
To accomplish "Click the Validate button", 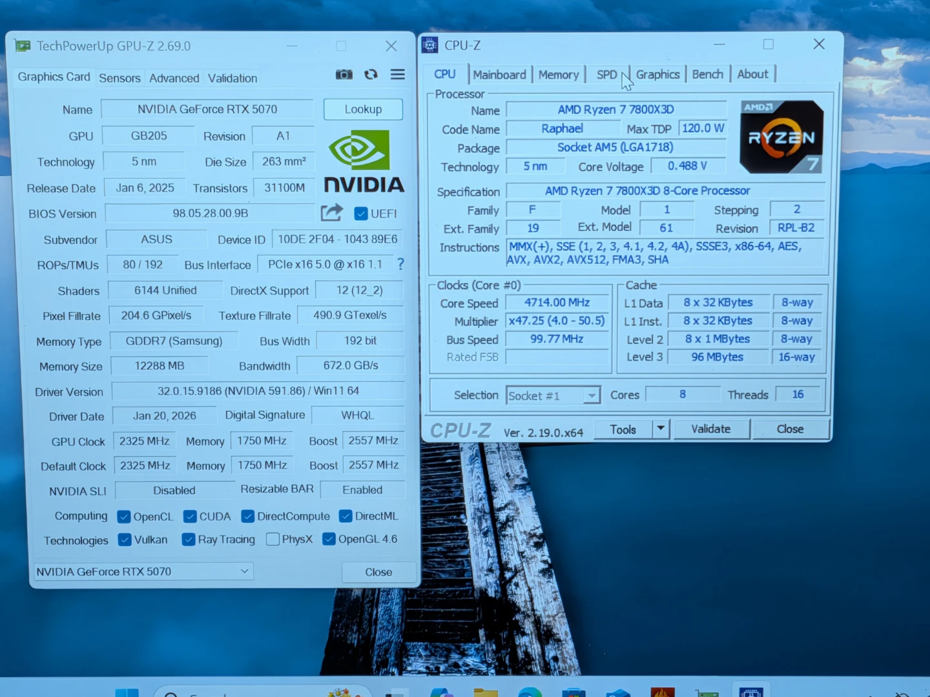I will 711,429.
